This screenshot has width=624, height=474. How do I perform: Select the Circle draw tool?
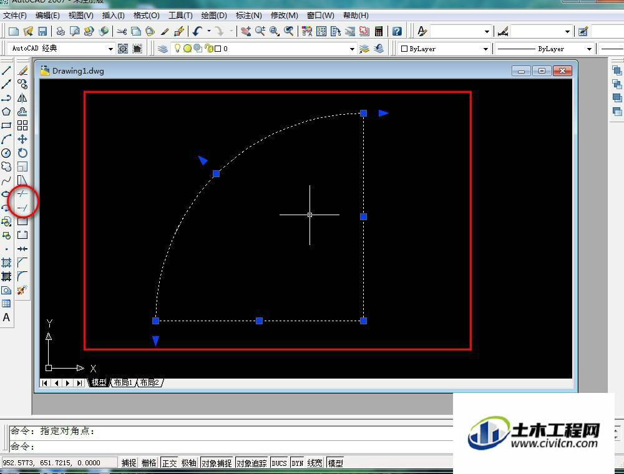(x=6, y=153)
